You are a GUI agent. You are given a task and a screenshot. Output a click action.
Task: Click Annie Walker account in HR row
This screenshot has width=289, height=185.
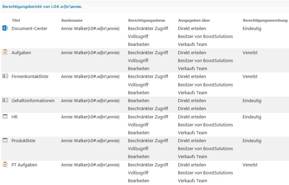pyautogui.click(x=90, y=117)
